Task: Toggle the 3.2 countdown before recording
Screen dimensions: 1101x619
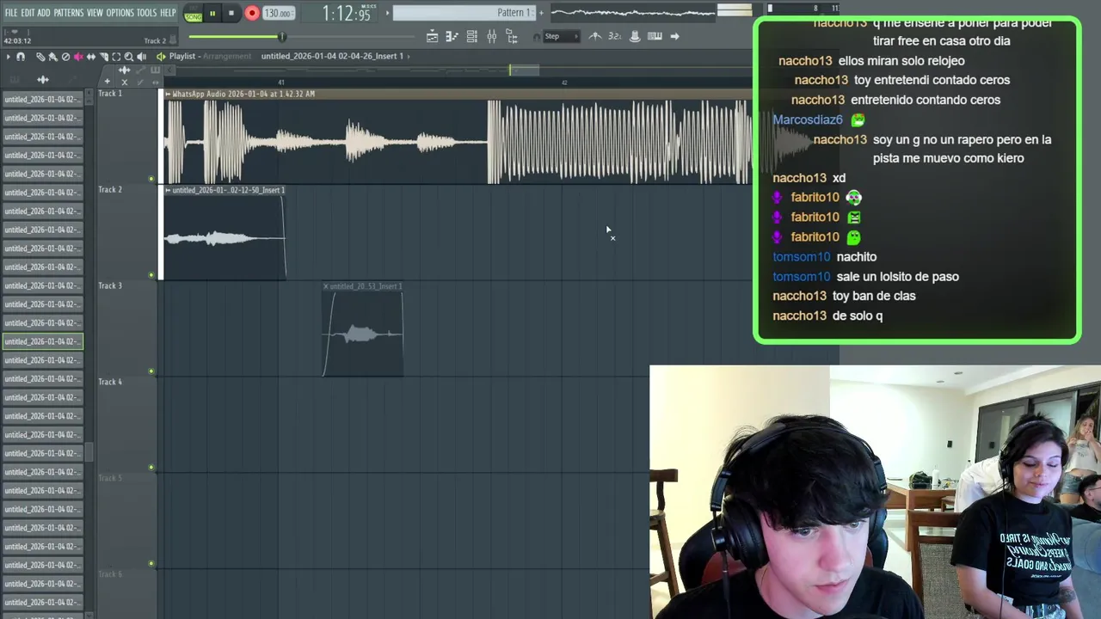Action: click(614, 36)
